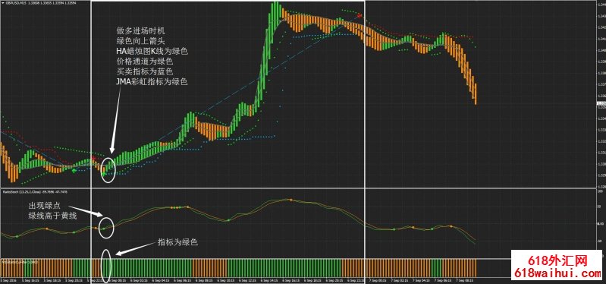Click the '6 Sep 14:15' time axis label

(269, 280)
